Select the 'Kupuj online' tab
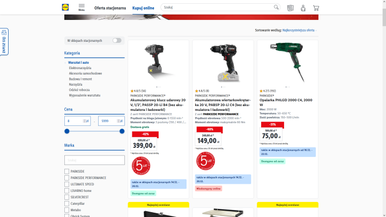The image size is (386, 217). [x=143, y=8]
